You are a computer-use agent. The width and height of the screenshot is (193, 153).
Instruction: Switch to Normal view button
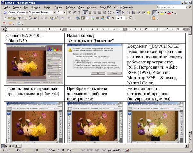(x=3, y=146)
